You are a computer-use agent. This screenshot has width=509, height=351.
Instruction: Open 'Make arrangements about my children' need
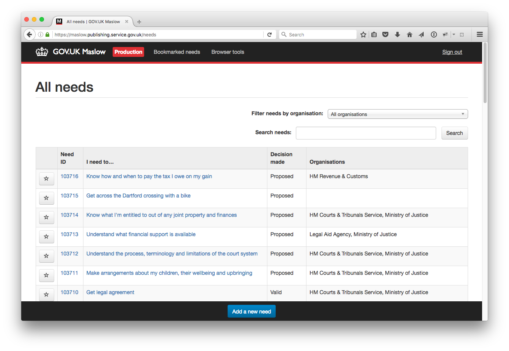(169, 273)
